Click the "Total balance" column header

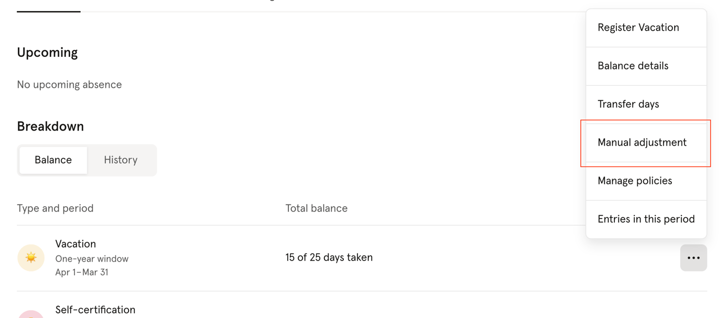[316, 208]
